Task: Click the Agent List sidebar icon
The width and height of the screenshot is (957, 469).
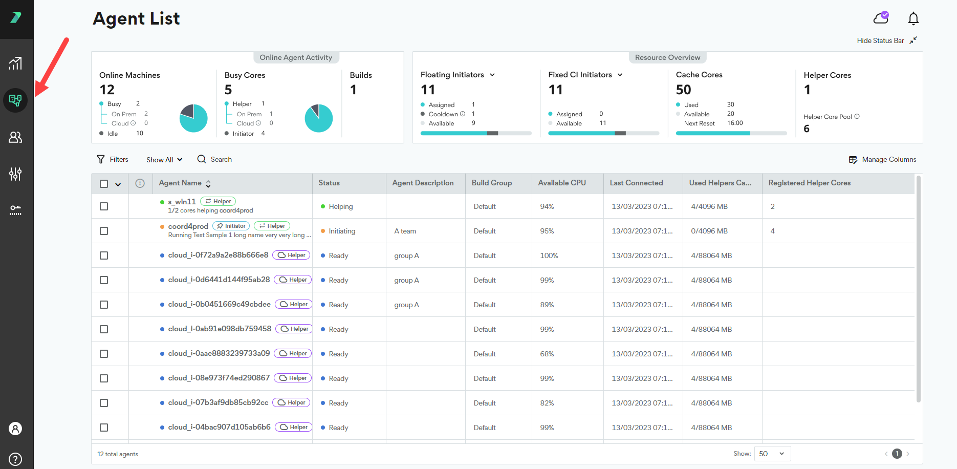Action: [x=15, y=100]
